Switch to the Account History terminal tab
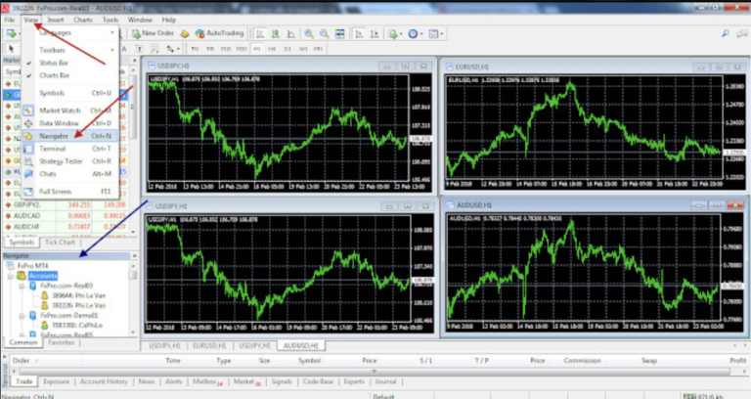Image resolution: width=751 pixels, height=399 pixels. point(104,381)
